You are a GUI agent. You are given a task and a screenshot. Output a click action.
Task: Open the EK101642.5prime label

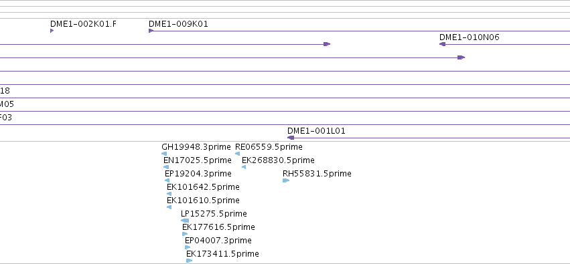[x=203, y=187]
